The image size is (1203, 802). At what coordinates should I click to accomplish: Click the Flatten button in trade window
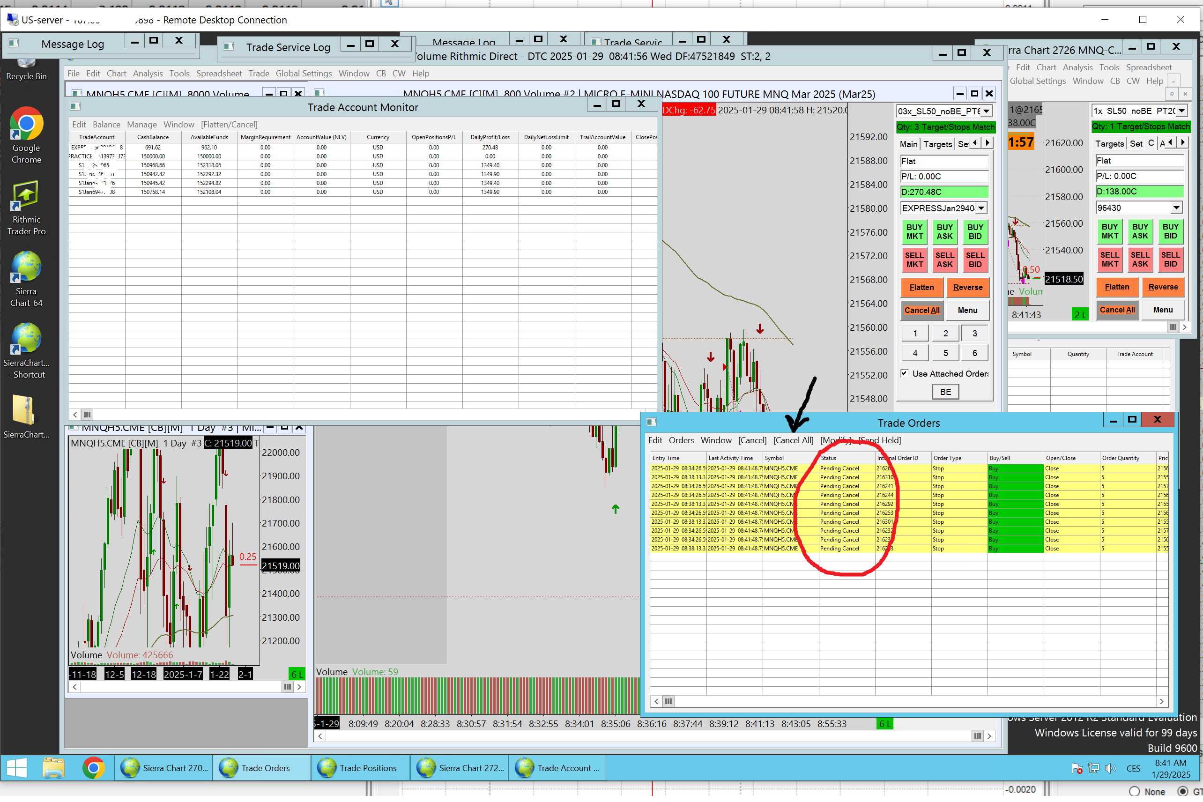pos(921,288)
